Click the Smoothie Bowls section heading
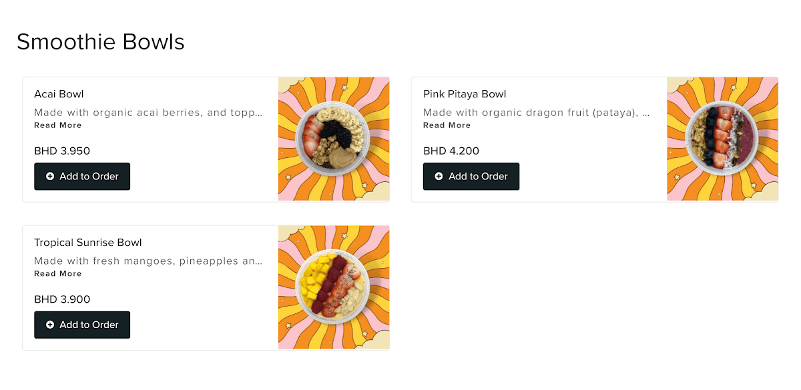The image size is (801, 390). (x=100, y=42)
